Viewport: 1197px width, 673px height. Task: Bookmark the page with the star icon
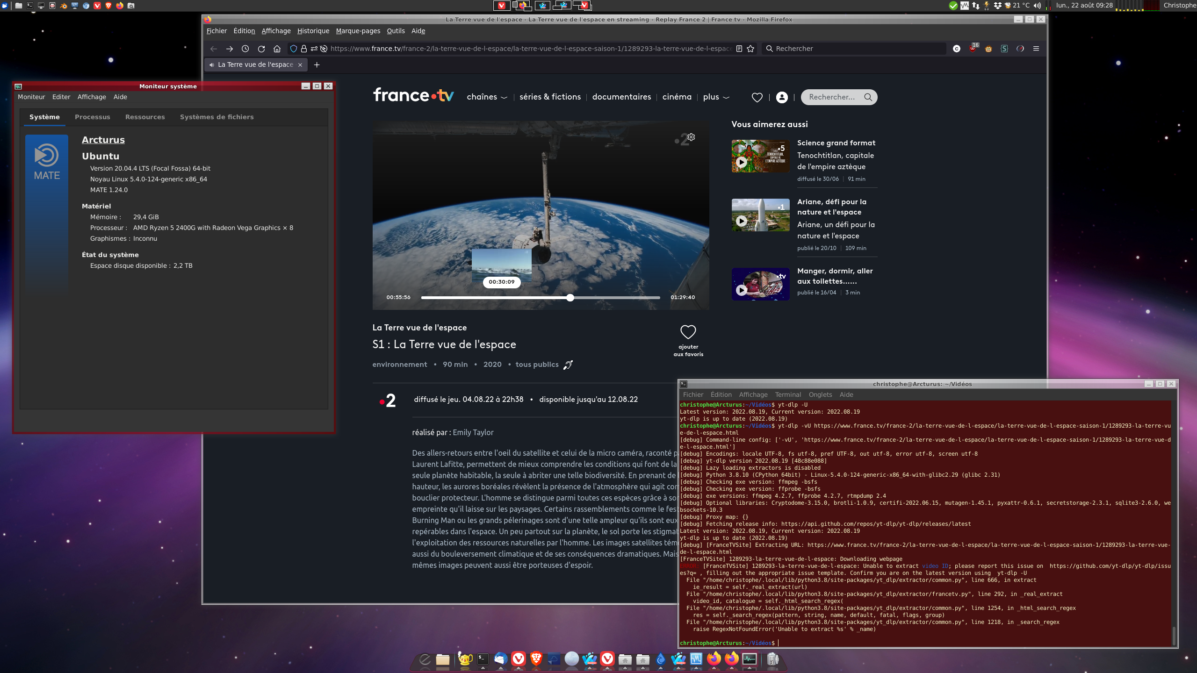(751, 49)
